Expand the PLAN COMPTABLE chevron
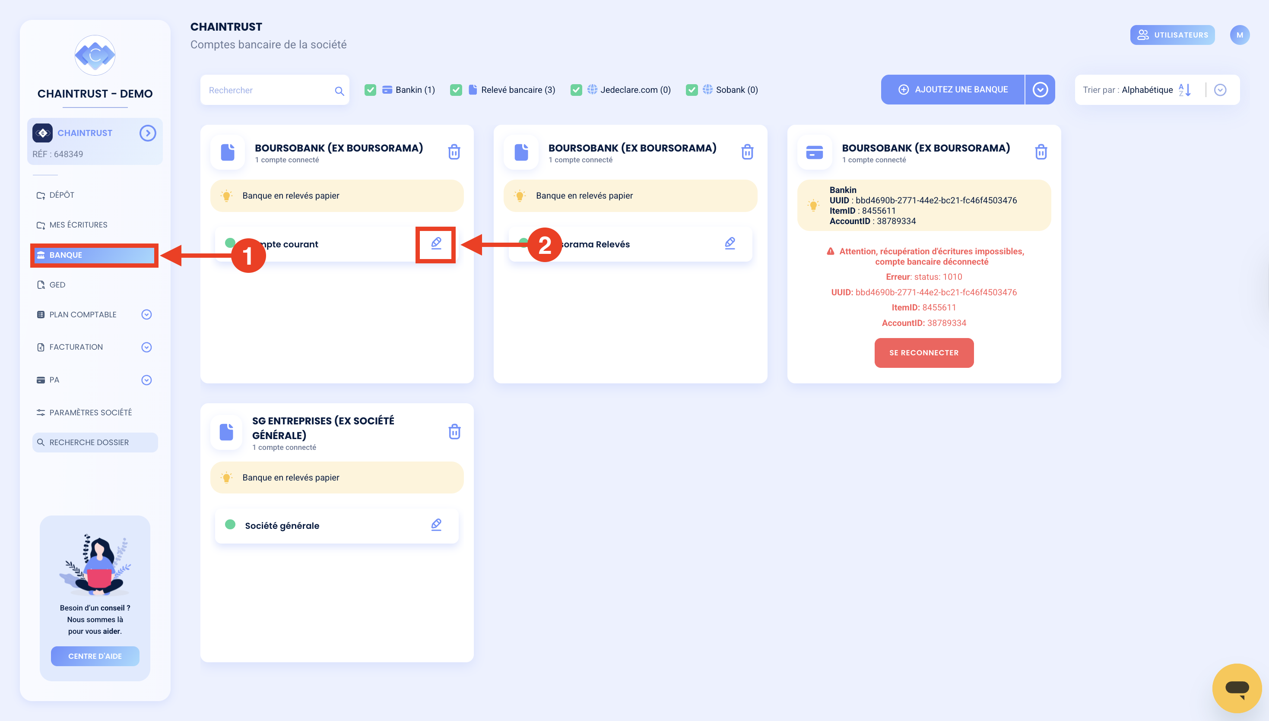This screenshot has width=1269, height=721. pyautogui.click(x=146, y=314)
